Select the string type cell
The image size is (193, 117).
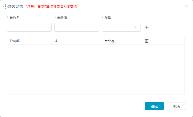(109, 41)
